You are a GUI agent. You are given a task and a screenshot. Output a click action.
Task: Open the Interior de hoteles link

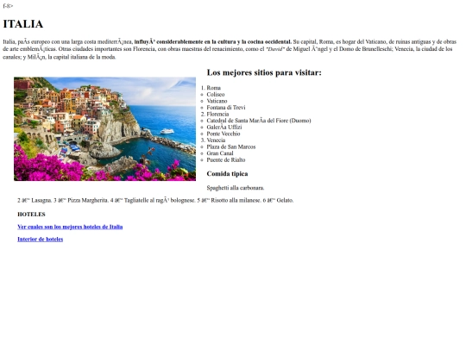tap(40, 240)
